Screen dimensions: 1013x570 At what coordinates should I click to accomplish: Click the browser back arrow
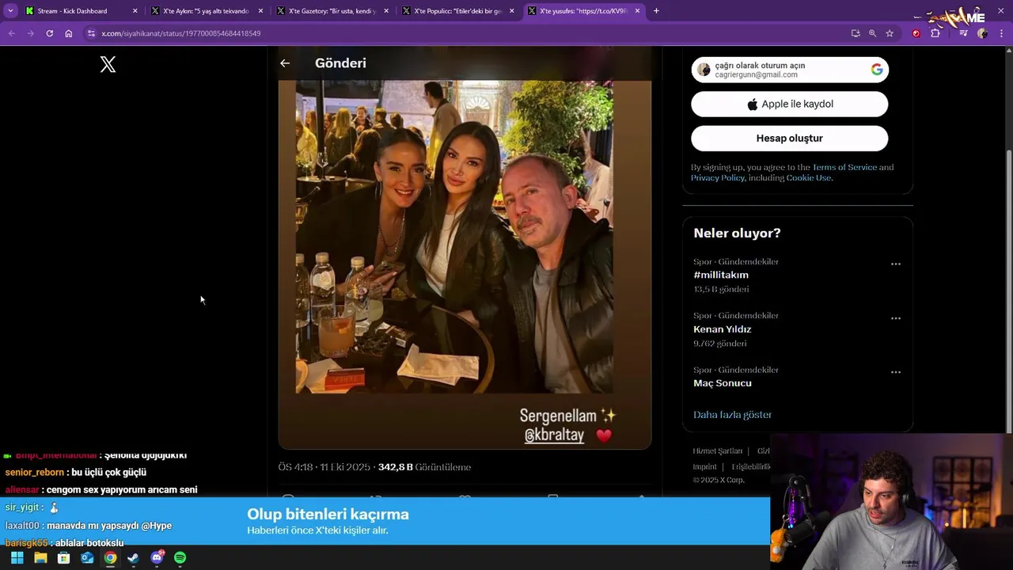coord(12,33)
